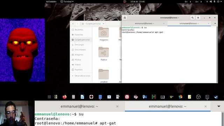Open the tab list arrow in enlarged overlay
This screenshot has height=126, width=224.
click(219, 106)
